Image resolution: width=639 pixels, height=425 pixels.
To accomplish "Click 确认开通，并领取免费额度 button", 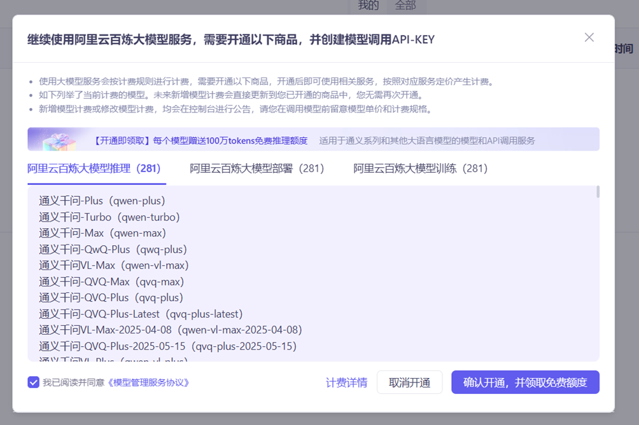I will pyautogui.click(x=525, y=382).
